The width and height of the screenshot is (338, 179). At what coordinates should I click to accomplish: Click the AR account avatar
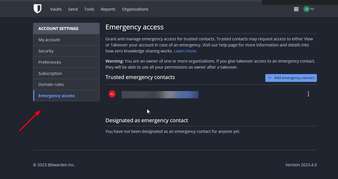pyautogui.click(x=306, y=9)
